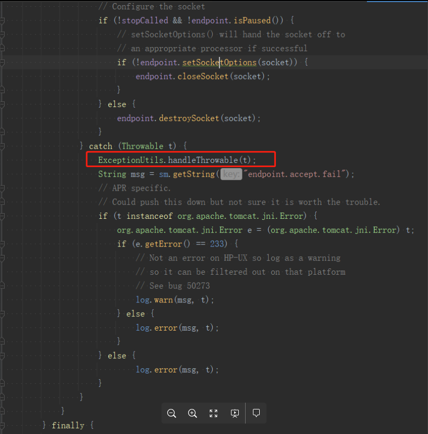428x434 pixels.
Task: Click 'destroySocket' method call
Action: pyautogui.click(x=189, y=118)
